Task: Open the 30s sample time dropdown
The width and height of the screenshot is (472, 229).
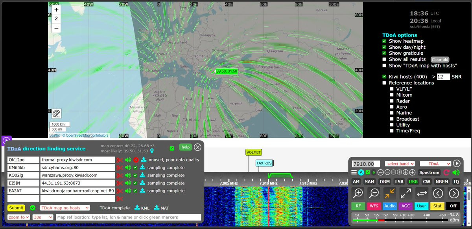Action: 43,217
